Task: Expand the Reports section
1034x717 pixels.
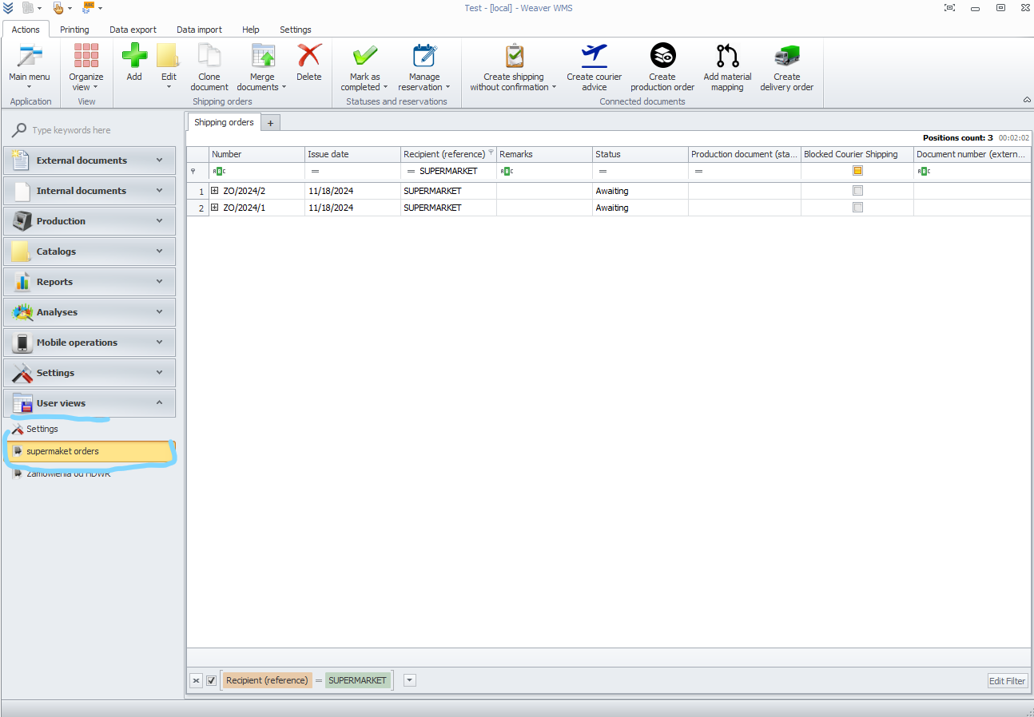Action: tap(89, 282)
